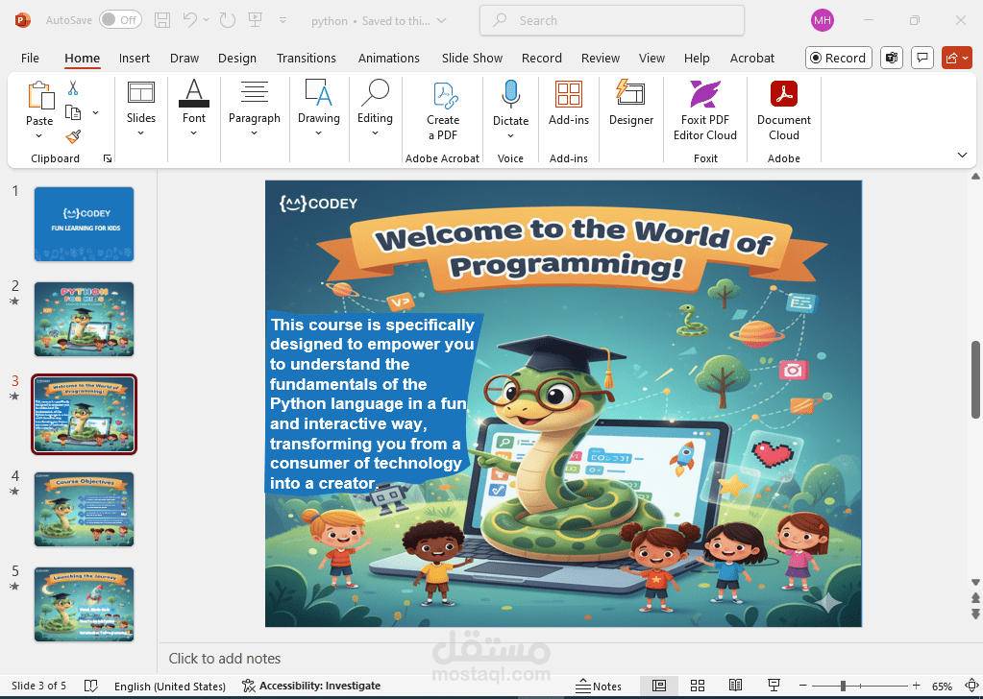The width and height of the screenshot is (983, 699).
Task: Expand the Share button dropdown
Action: (x=966, y=58)
